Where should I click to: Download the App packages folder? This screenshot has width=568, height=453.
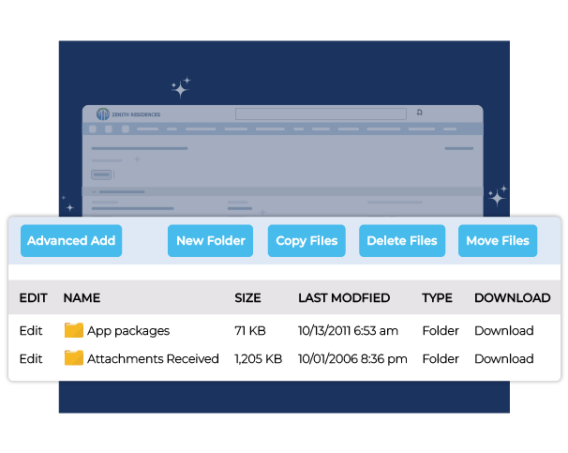click(503, 331)
